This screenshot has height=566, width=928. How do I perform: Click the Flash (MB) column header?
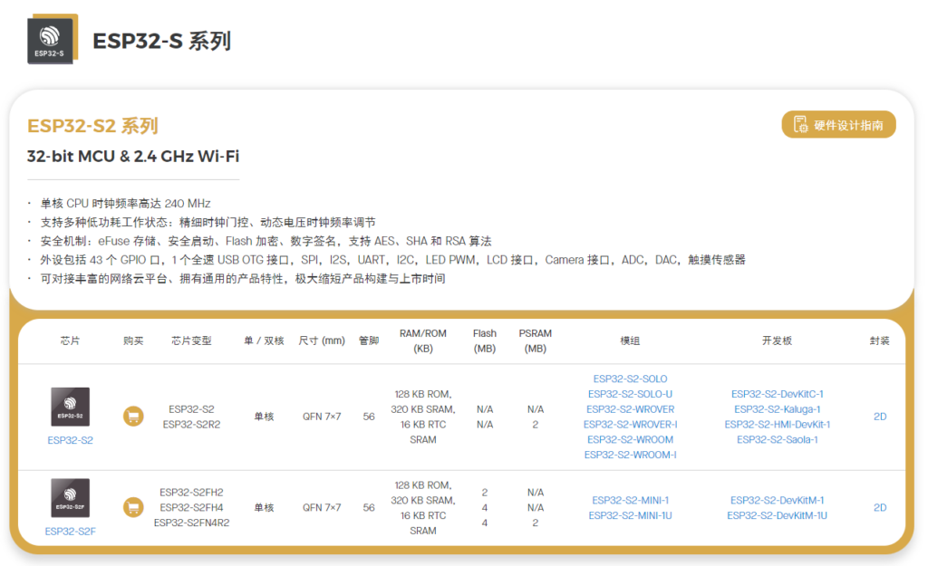485,341
